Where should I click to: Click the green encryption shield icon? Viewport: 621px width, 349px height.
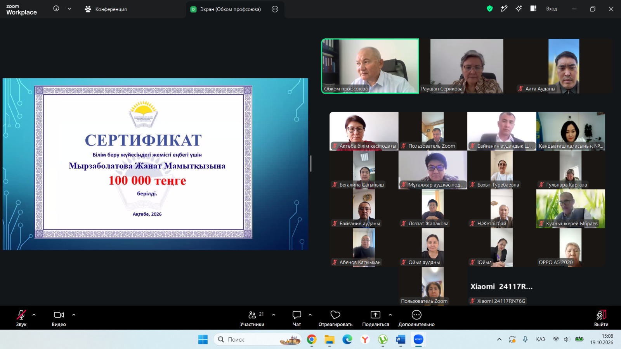coord(490,9)
